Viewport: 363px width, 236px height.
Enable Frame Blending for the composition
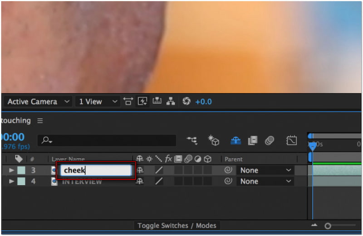click(x=253, y=140)
